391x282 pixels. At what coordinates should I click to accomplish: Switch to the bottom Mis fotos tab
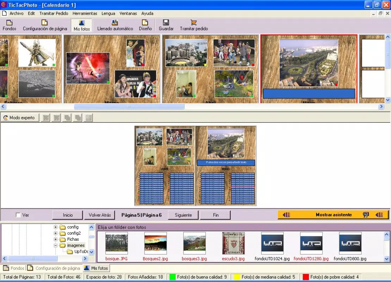[96, 268]
